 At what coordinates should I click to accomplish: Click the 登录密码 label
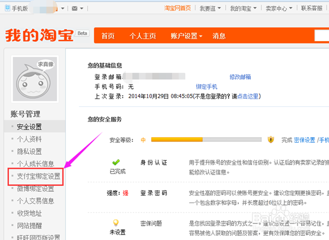click(154, 193)
